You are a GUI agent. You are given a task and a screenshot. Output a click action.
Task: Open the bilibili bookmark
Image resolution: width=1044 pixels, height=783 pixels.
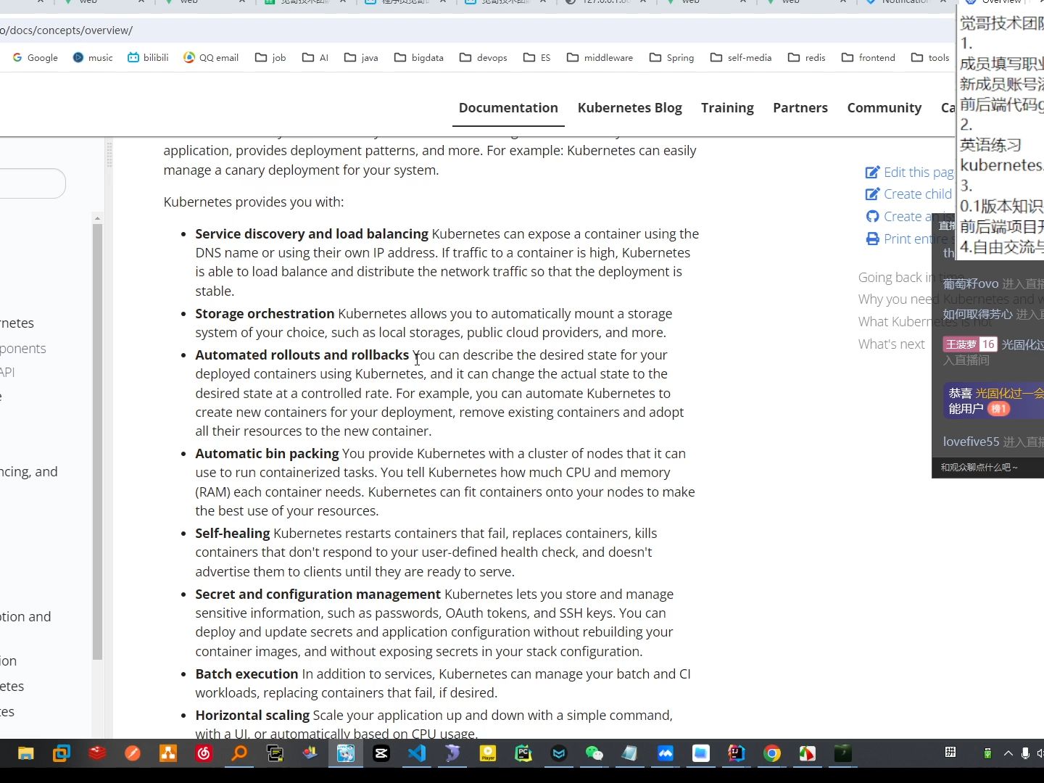point(148,57)
